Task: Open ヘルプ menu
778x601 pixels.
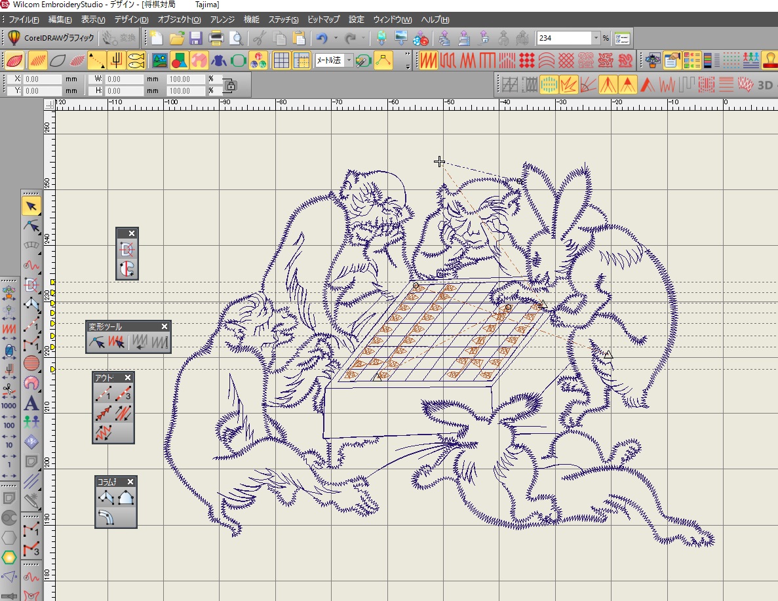Action: [435, 20]
